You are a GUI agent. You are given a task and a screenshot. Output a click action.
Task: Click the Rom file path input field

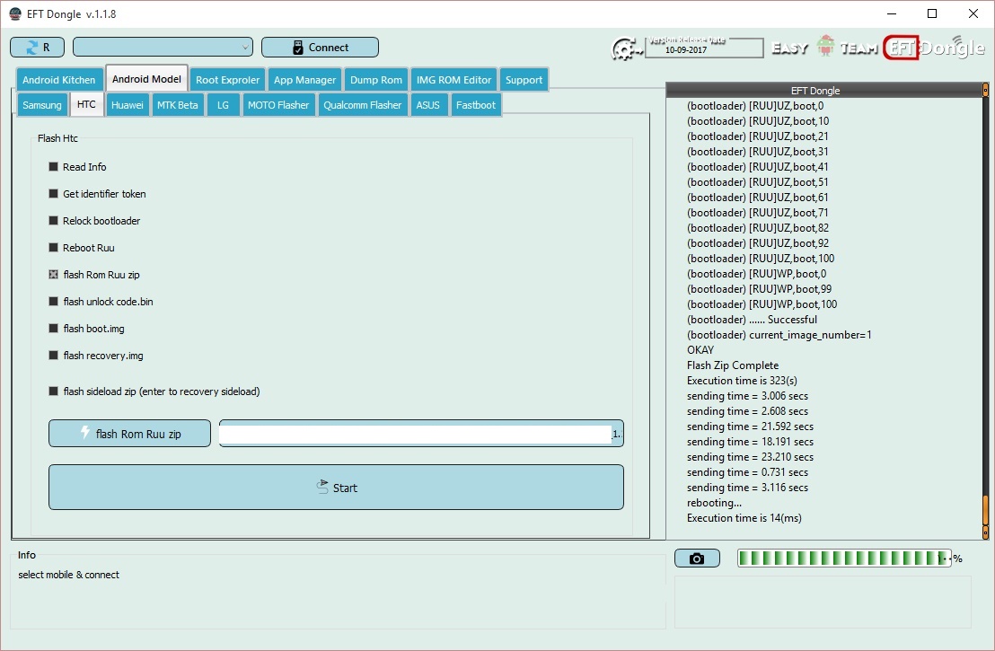(421, 434)
